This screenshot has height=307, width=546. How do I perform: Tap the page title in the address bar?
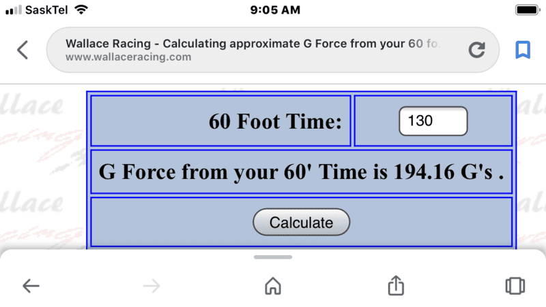(x=253, y=44)
